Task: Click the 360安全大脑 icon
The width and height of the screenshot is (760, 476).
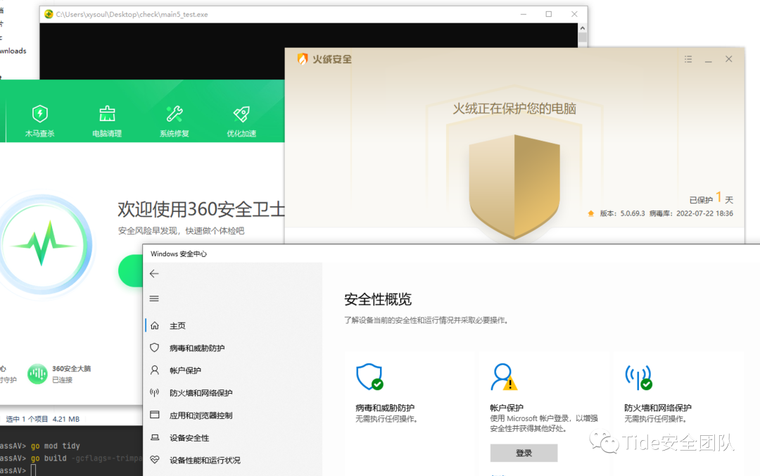Action: coord(37,374)
